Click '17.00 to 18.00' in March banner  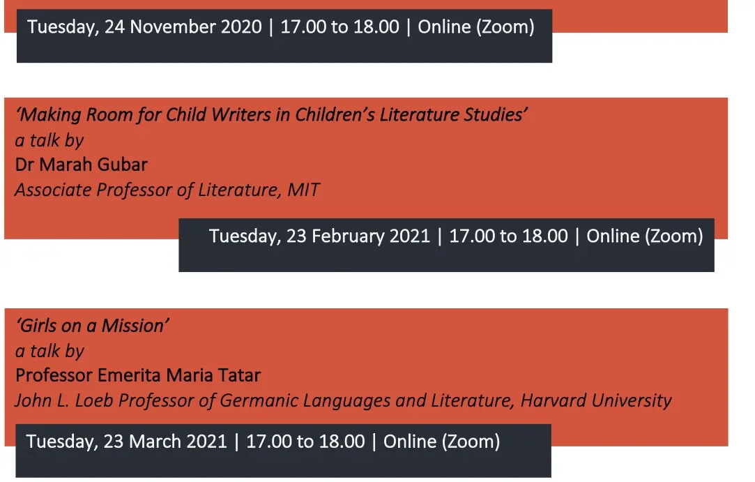point(305,442)
